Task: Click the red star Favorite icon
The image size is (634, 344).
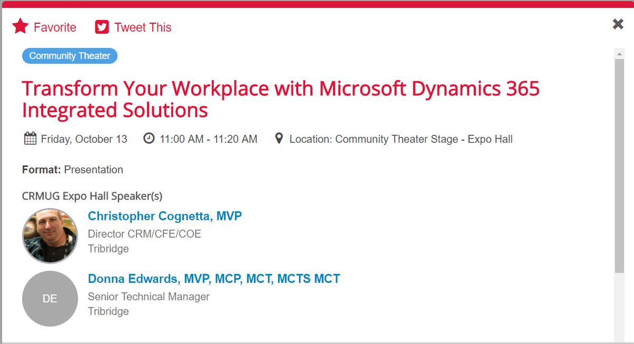Action: (20, 25)
